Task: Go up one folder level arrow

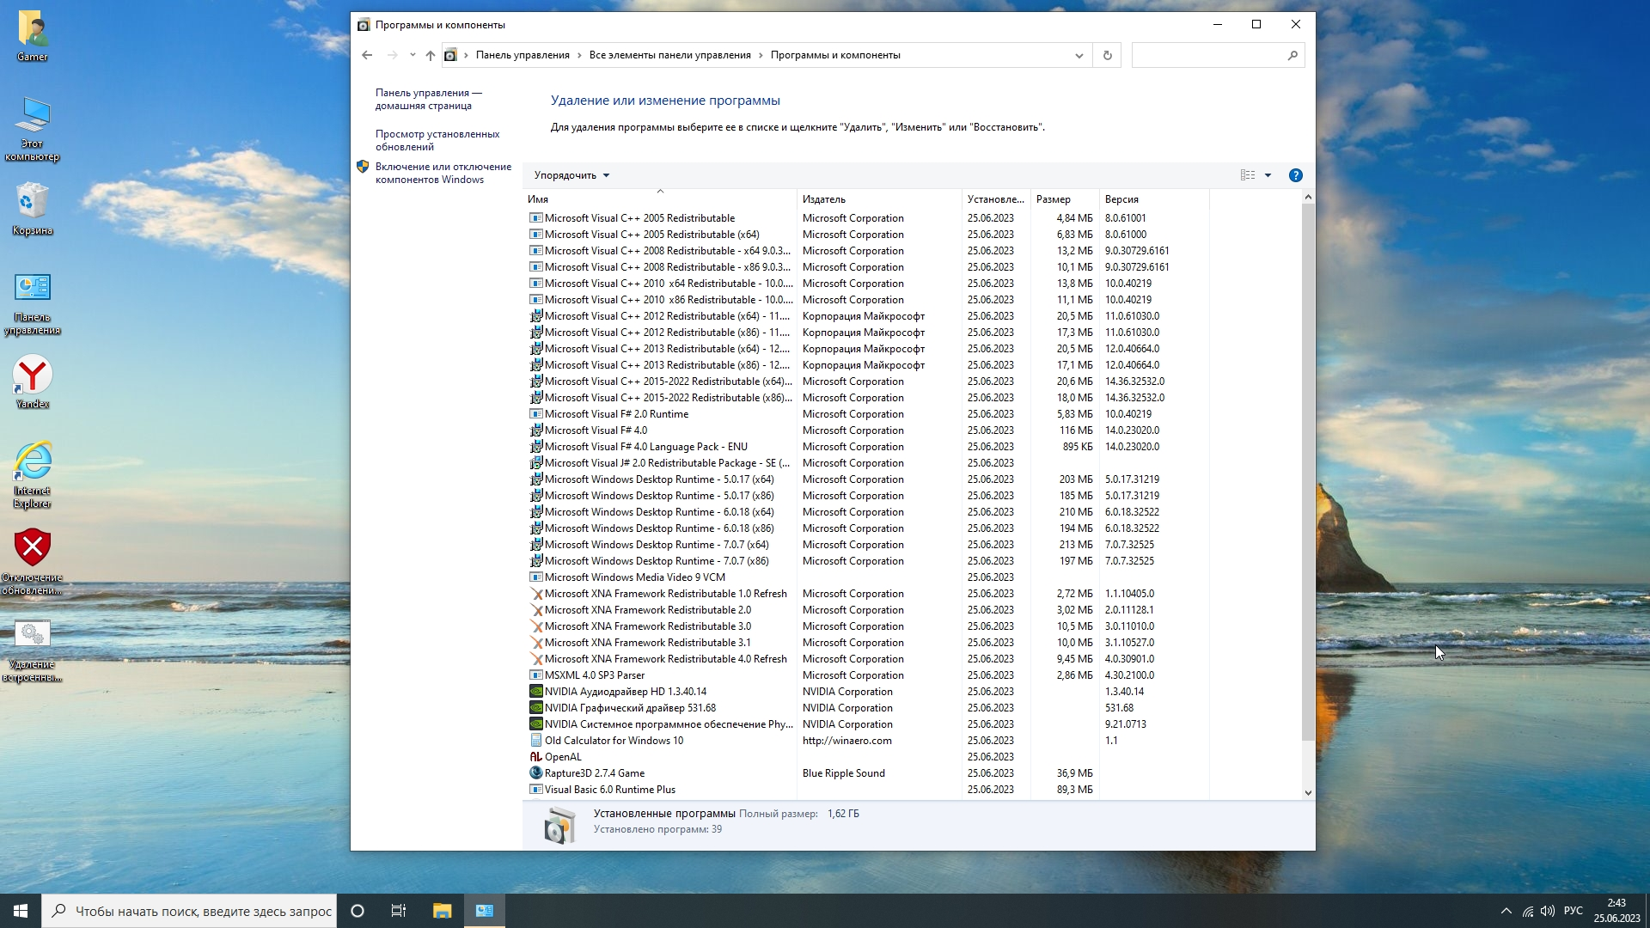Action: click(x=431, y=55)
